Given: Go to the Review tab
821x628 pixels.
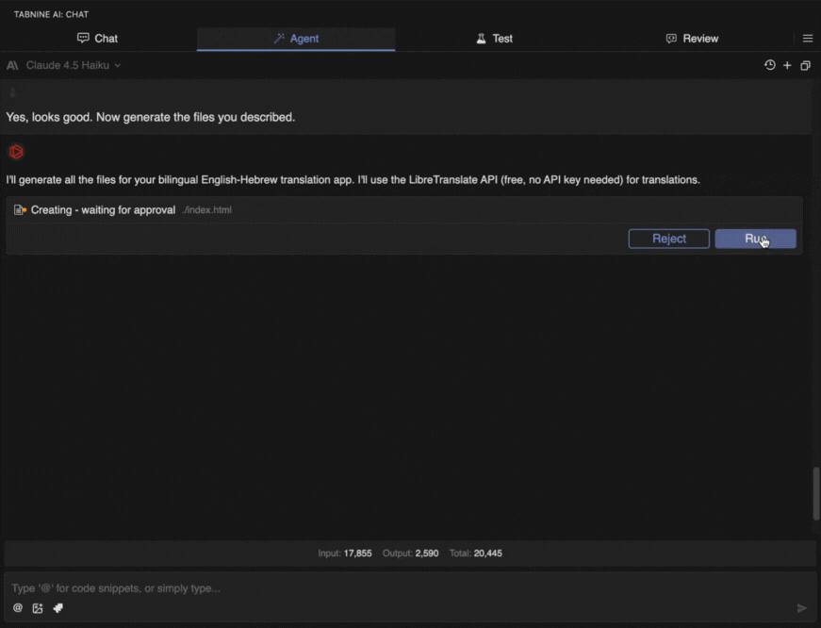Looking at the screenshot, I should click(692, 39).
